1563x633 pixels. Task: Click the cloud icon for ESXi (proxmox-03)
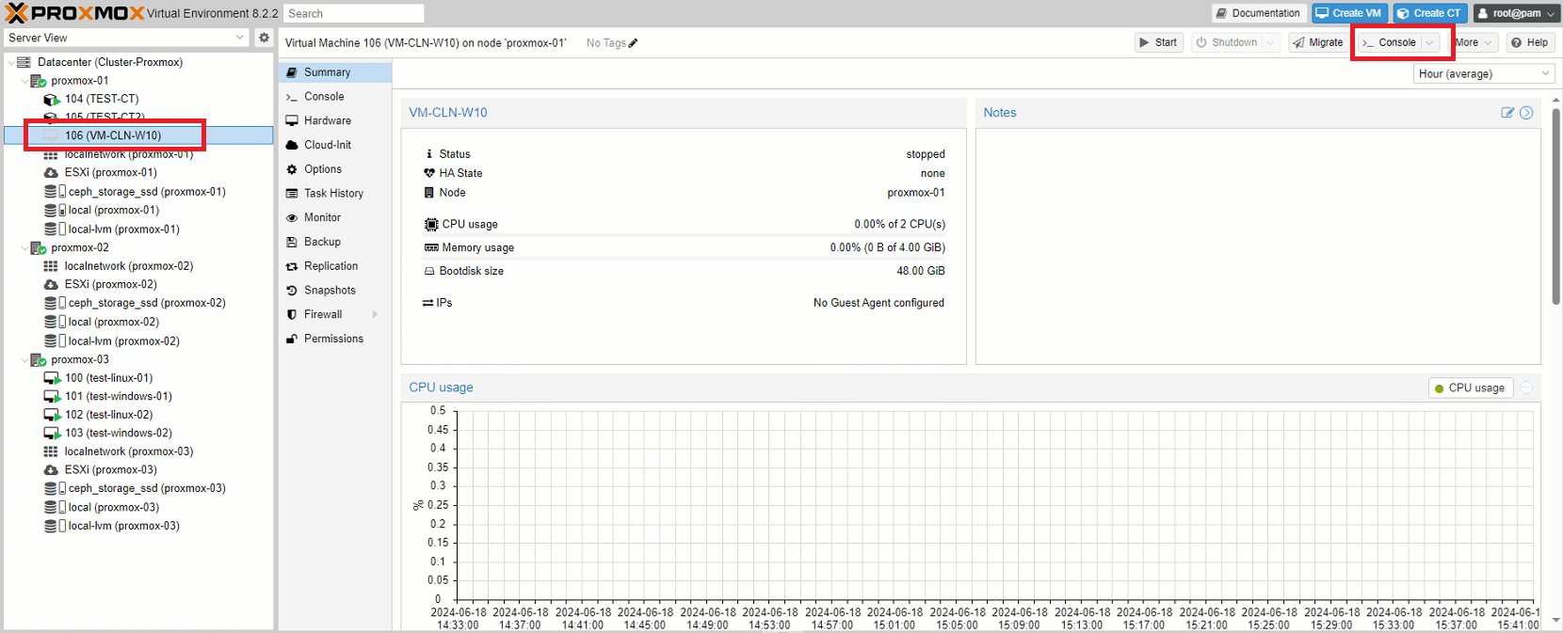(x=51, y=470)
